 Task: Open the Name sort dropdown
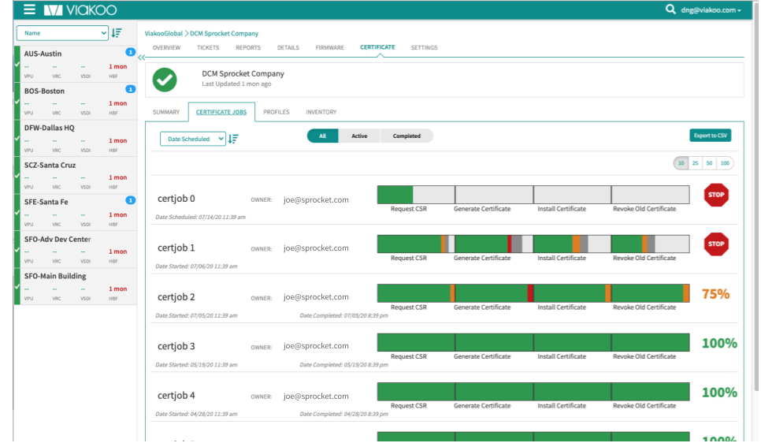coord(62,33)
